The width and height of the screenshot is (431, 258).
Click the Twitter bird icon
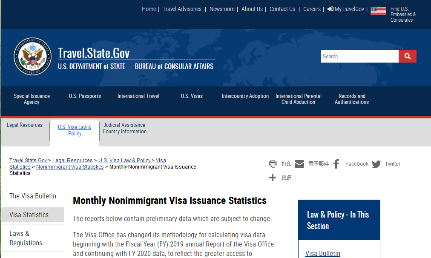click(376, 164)
